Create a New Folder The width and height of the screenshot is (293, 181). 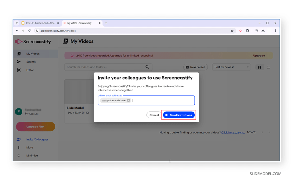coord(195,67)
